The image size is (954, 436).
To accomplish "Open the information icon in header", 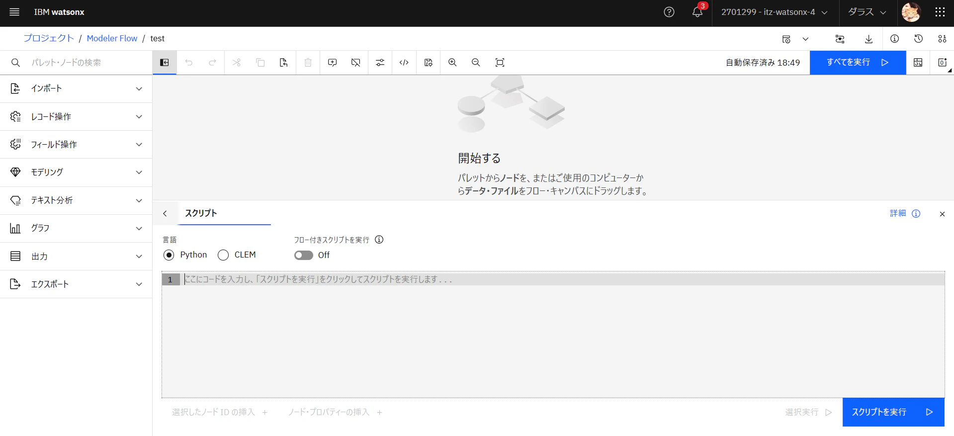I will point(895,39).
